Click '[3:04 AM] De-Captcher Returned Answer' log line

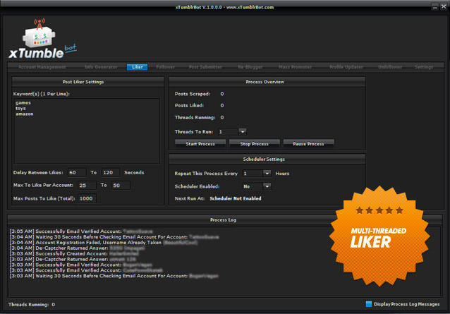[77, 248]
